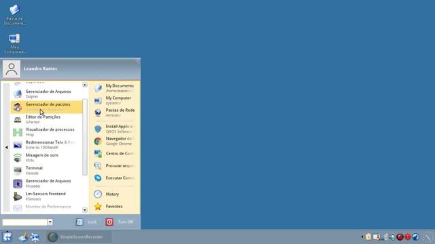435x244 pixels.
Task: Click the locked screen tray icon
Action: click(x=377, y=237)
